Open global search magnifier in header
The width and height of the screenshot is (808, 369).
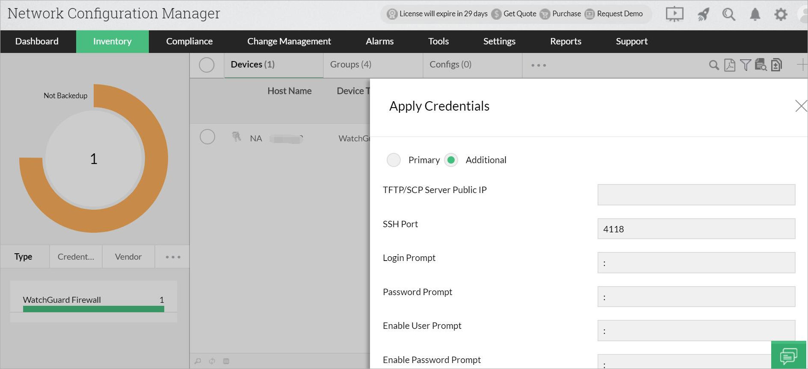[x=729, y=14]
